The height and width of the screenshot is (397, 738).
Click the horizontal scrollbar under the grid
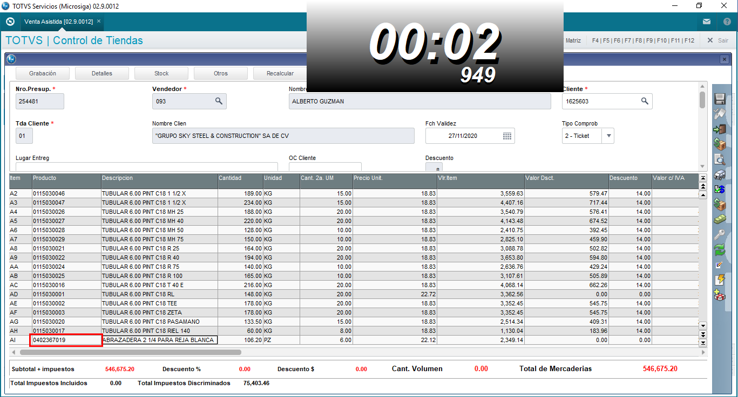130,352
